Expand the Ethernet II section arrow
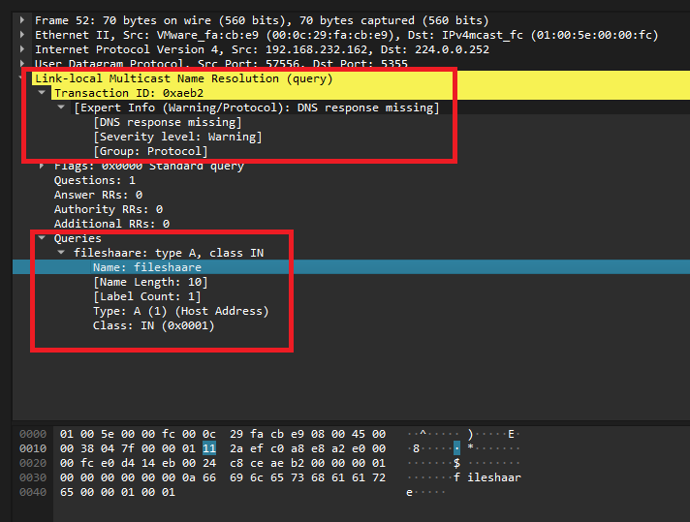 point(24,35)
